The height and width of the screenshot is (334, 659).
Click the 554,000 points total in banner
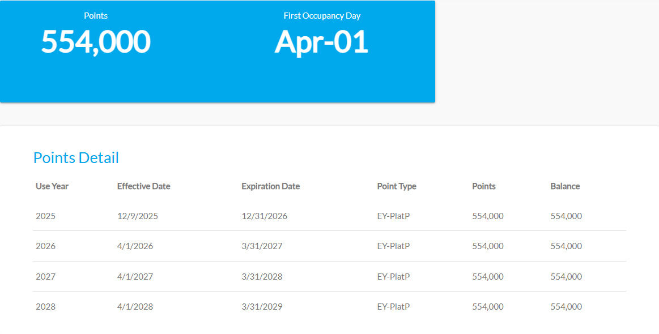pos(96,41)
